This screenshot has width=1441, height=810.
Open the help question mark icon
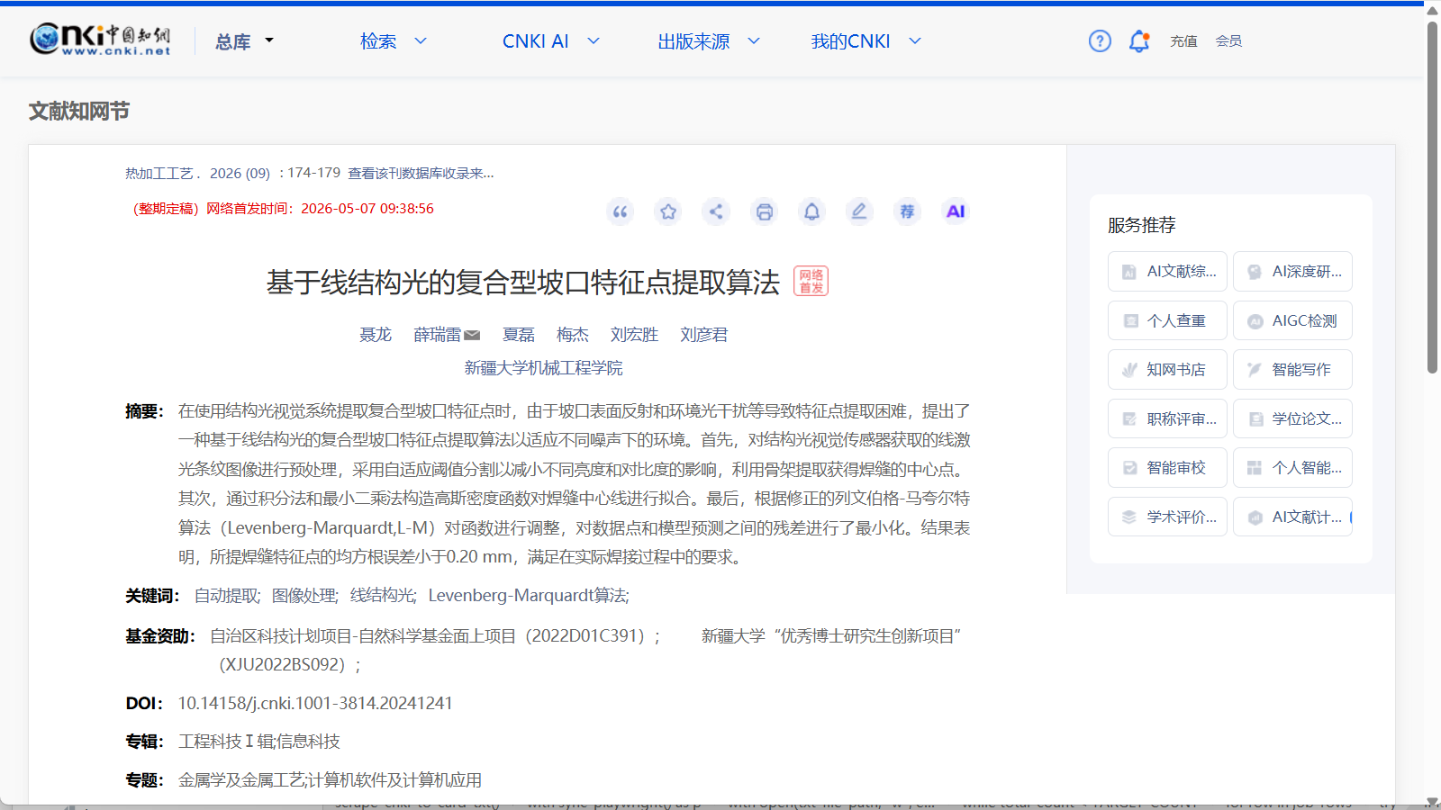pyautogui.click(x=1100, y=40)
